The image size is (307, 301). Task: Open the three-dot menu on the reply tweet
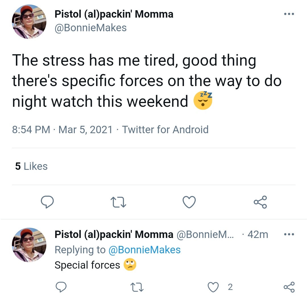point(289,234)
